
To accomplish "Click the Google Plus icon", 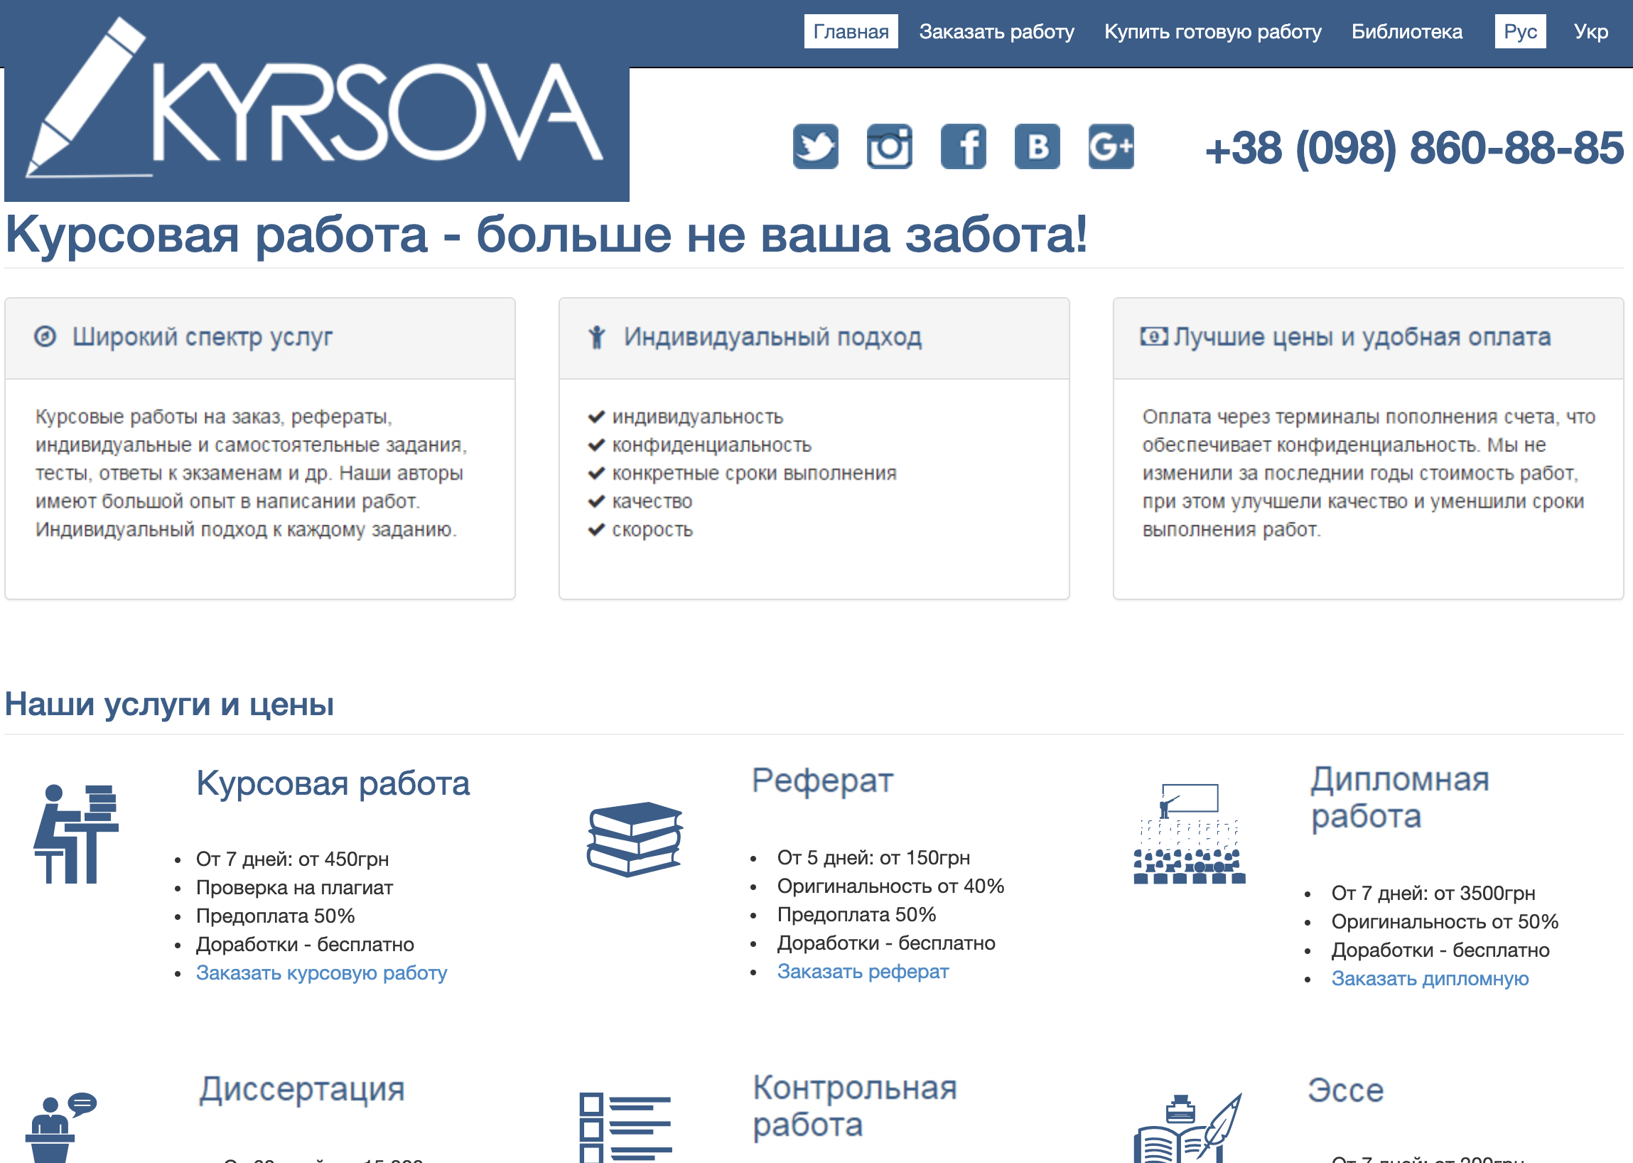I will 1111,147.
